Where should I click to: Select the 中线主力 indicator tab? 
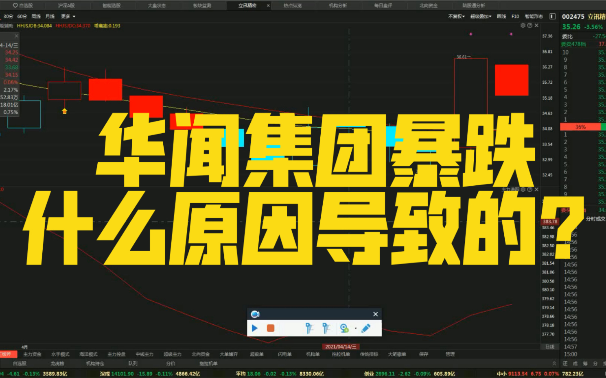pos(144,354)
